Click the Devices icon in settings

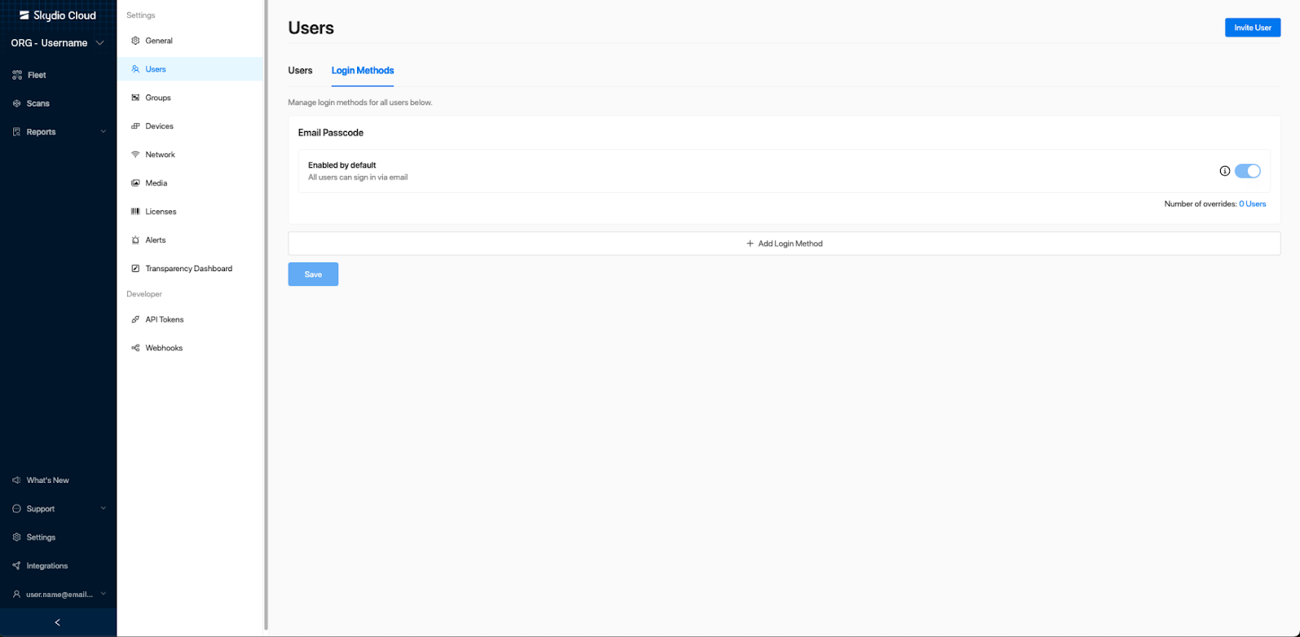[135, 126]
